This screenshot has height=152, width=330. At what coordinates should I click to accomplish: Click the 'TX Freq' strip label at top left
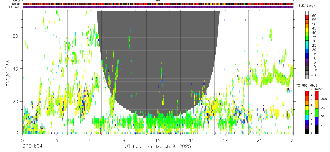click(15, 7)
